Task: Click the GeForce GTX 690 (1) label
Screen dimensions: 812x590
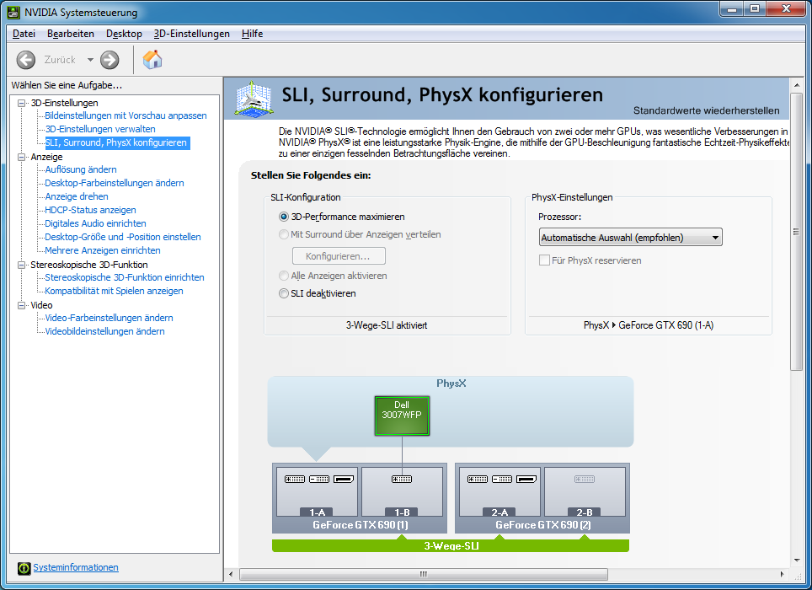Action: point(361,525)
